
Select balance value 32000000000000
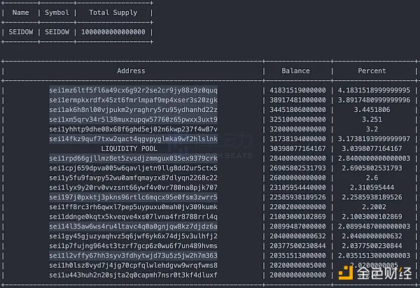[297, 129]
